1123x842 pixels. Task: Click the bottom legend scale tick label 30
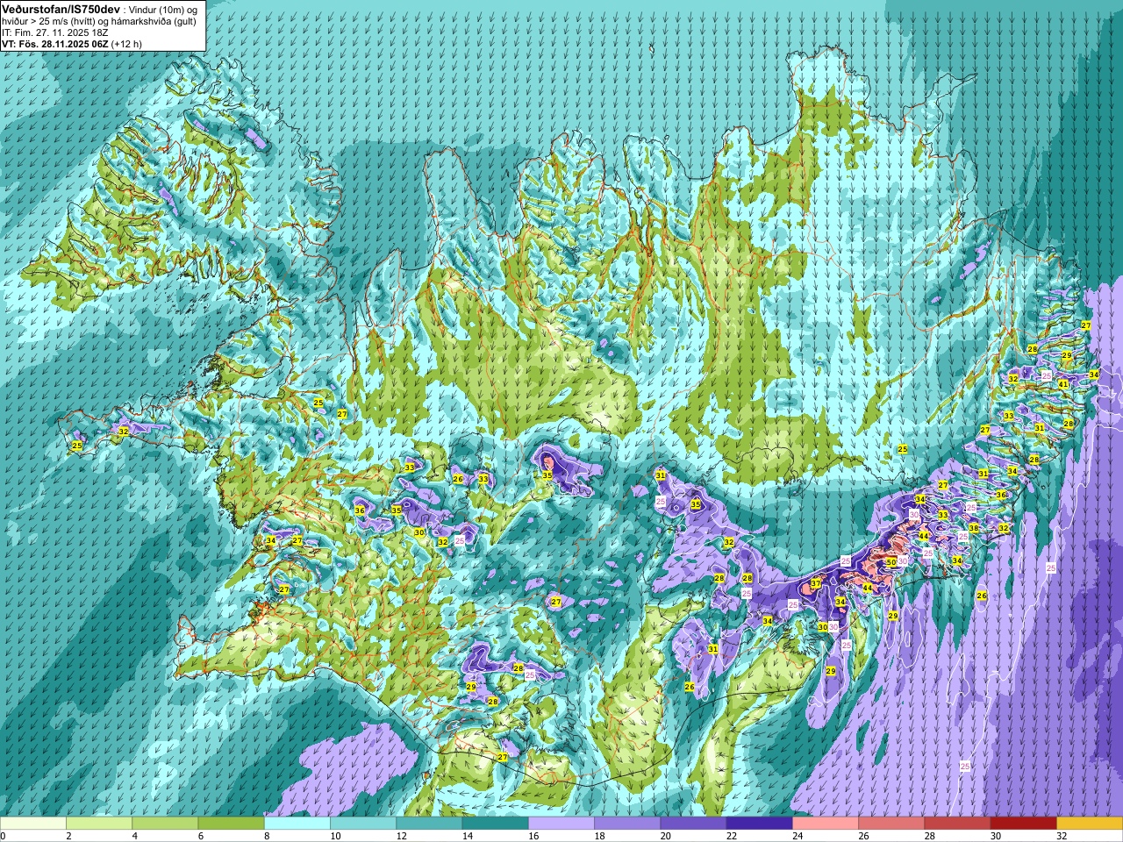[997, 836]
